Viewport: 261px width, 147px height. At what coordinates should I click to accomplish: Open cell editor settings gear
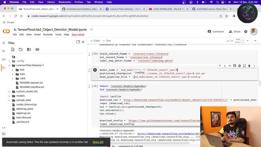239,66
